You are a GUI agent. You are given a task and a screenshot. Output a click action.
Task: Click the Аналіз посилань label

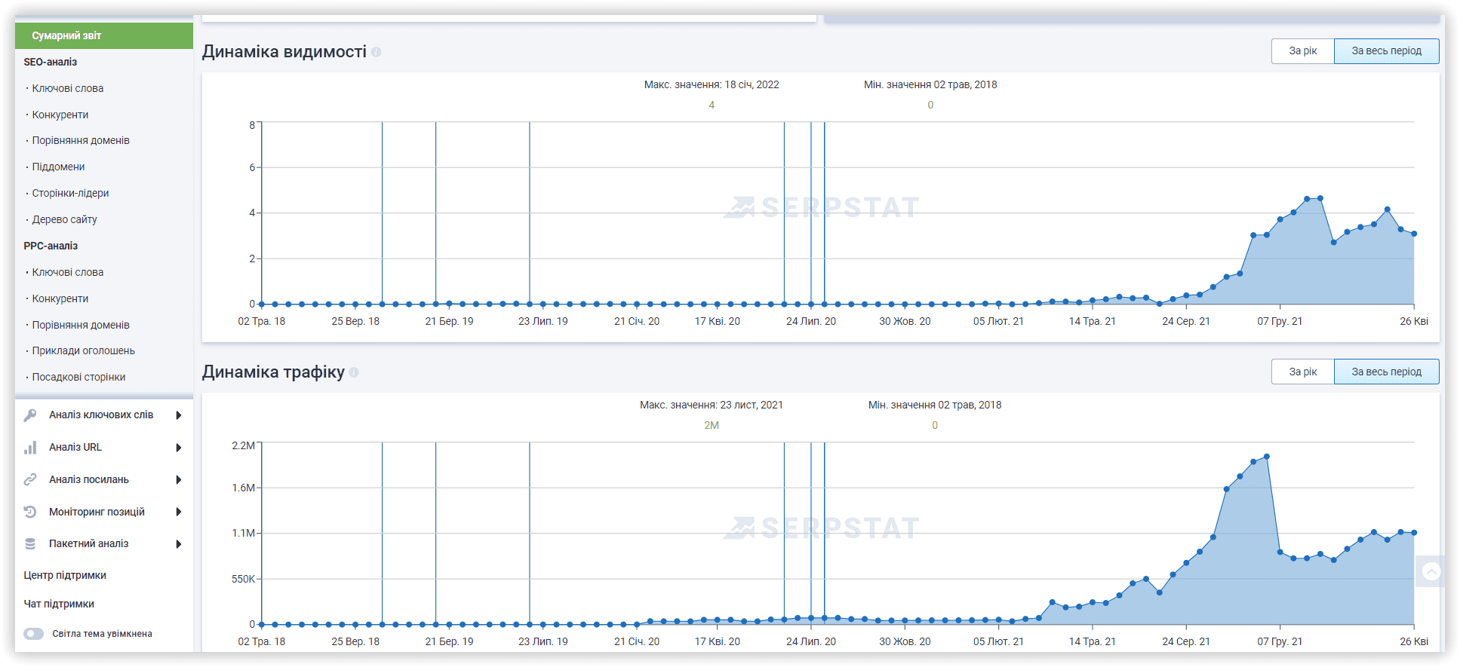(89, 479)
